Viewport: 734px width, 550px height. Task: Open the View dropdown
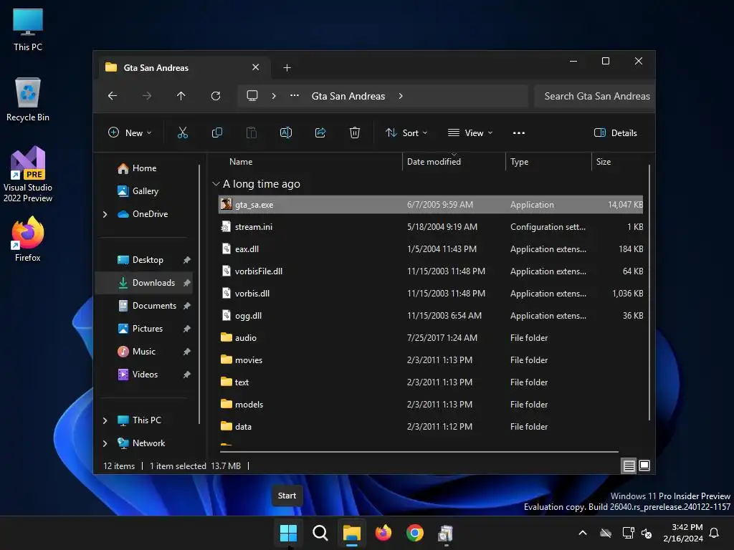[x=470, y=132]
